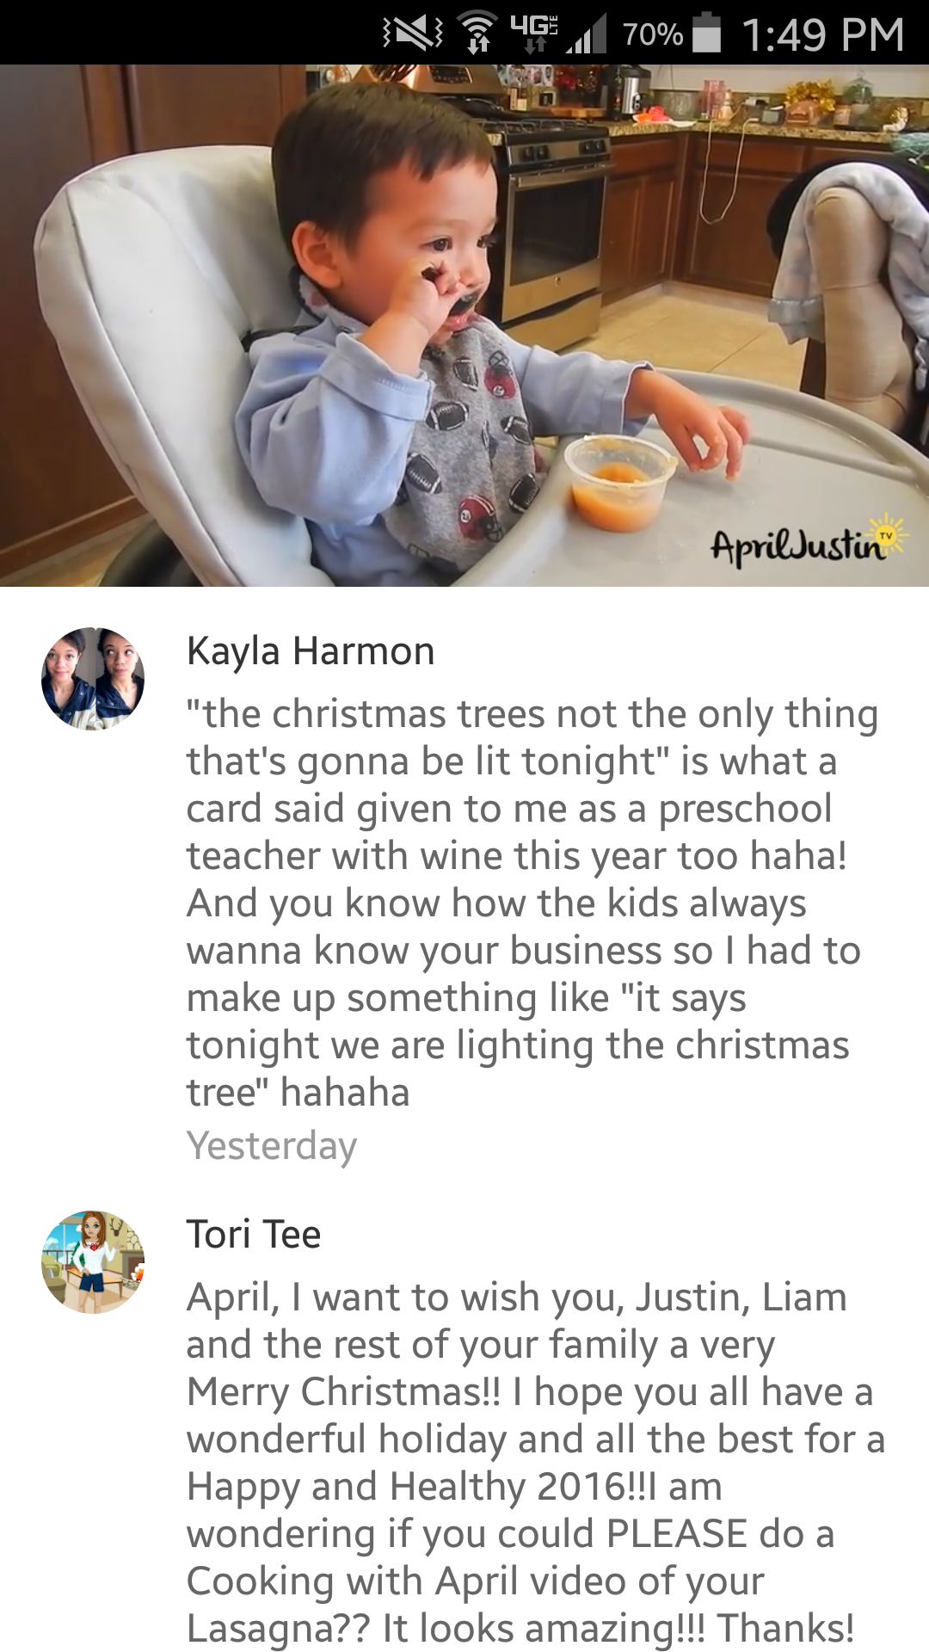Open the AprilJustin TV watermark logo

pyautogui.click(x=809, y=542)
